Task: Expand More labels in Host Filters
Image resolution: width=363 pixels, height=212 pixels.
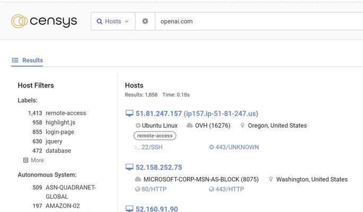Action: [x=33, y=160]
